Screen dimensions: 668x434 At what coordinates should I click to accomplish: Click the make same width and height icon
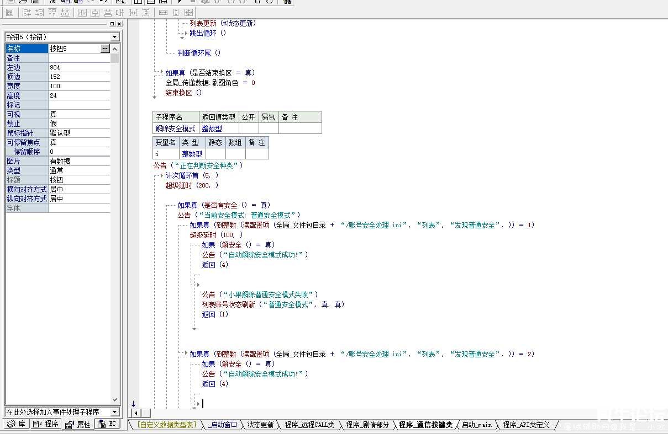coord(188,12)
